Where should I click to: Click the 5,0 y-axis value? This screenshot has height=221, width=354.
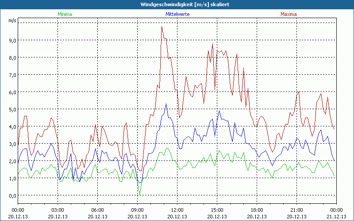pos(12,109)
